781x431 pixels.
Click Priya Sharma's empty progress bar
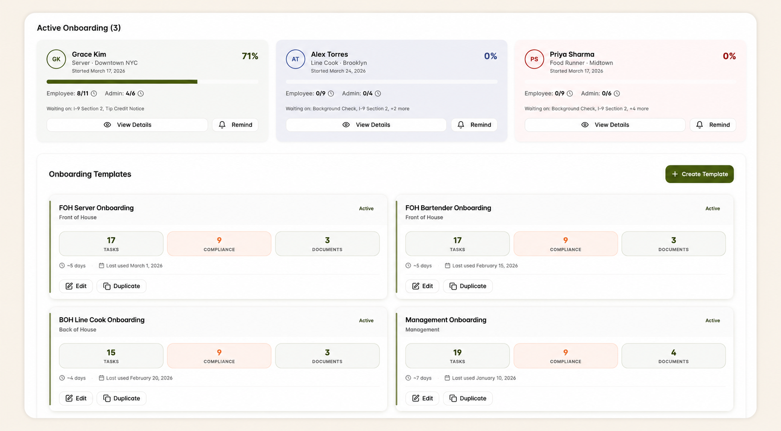click(x=630, y=82)
